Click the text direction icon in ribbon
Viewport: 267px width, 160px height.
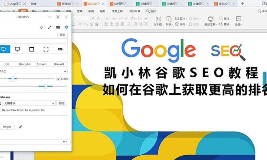pos(132,18)
